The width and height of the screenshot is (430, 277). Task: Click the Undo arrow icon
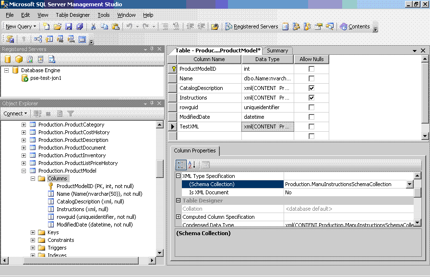click(x=130, y=26)
